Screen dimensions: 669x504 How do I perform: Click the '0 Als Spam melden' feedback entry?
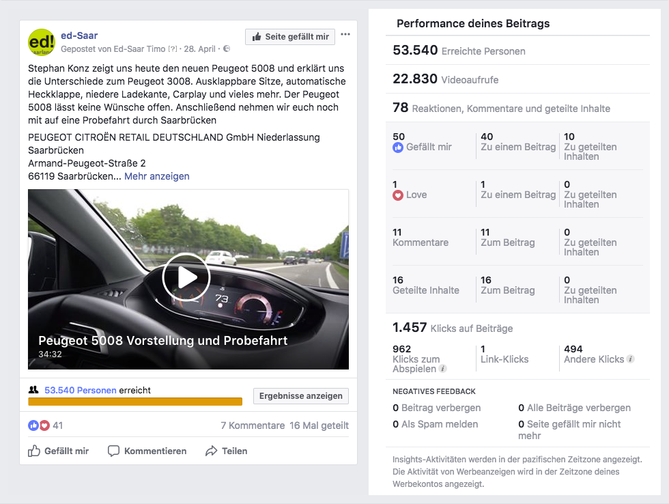pyautogui.click(x=436, y=424)
